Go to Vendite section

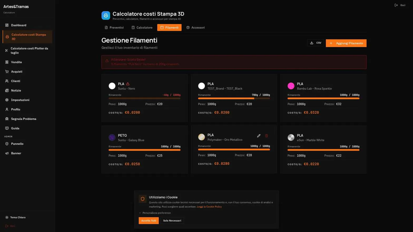pos(27,62)
